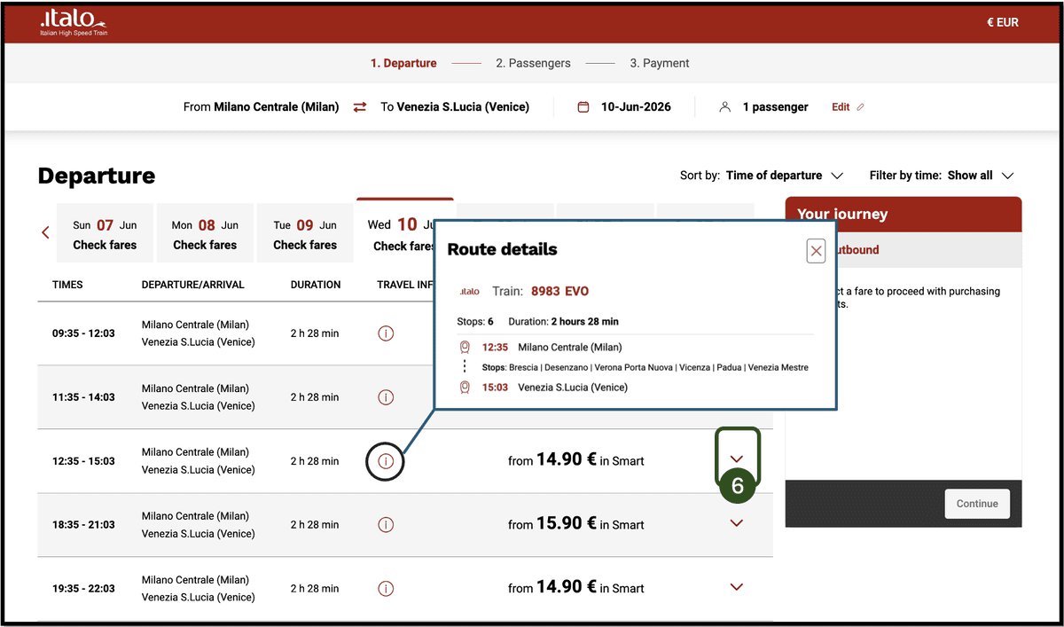The image size is (1064, 627).
Task: Swap departure and arrival stations arrows
Action: (359, 106)
